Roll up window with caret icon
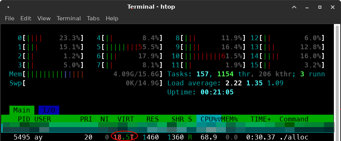 (294, 7)
